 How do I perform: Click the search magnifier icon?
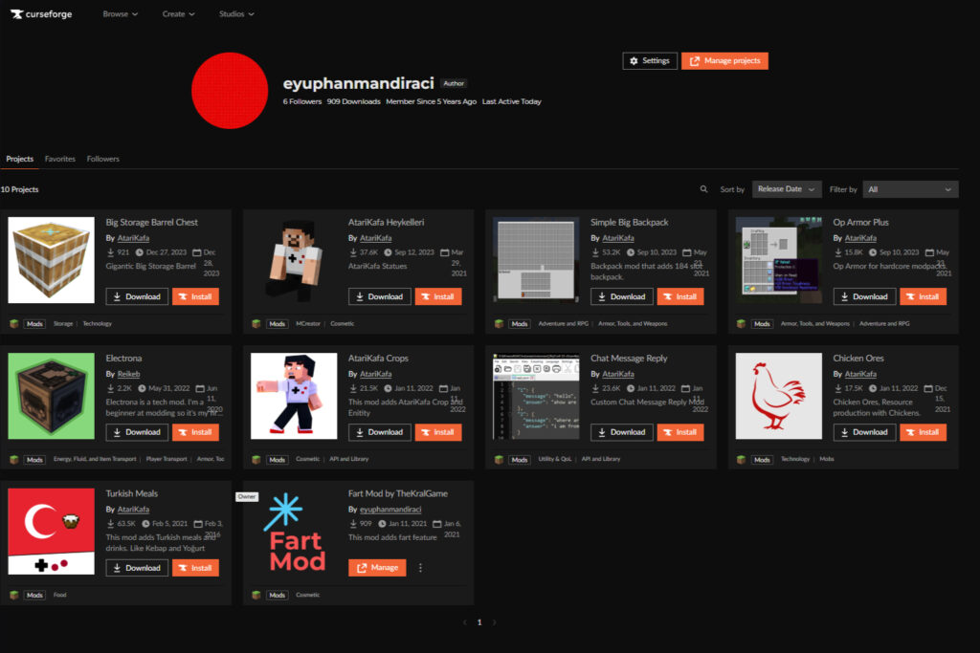click(x=704, y=189)
